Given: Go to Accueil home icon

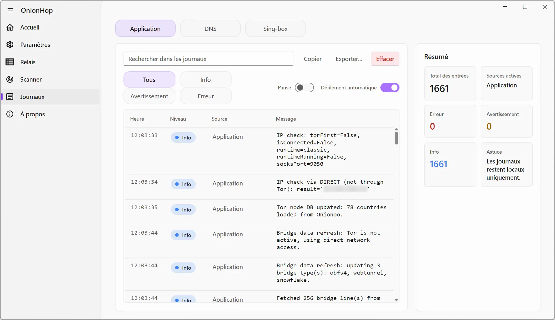Looking at the screenshot, I should (x=10, y=27).
